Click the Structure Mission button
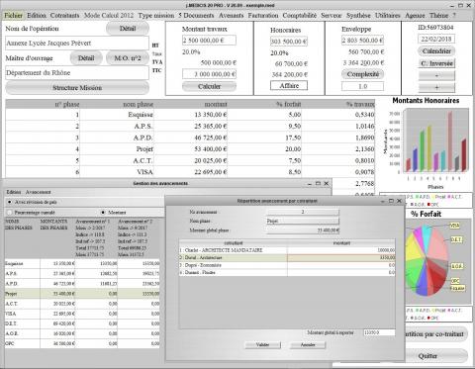Image resolution: width=475 pixels, height=369 pixels. (77, 88)
